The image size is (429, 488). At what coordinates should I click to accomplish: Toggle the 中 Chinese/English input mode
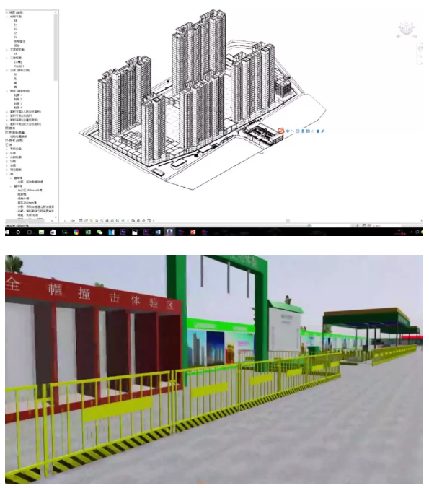[288, 131]
